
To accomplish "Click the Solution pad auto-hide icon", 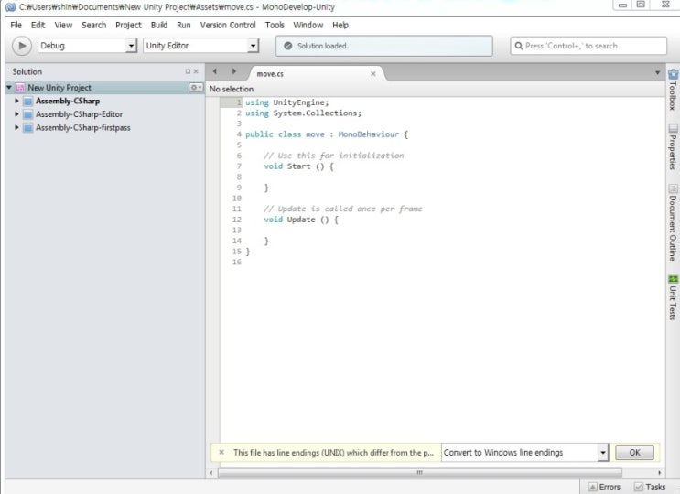I will pyautogui.click(x=188, y=71).
